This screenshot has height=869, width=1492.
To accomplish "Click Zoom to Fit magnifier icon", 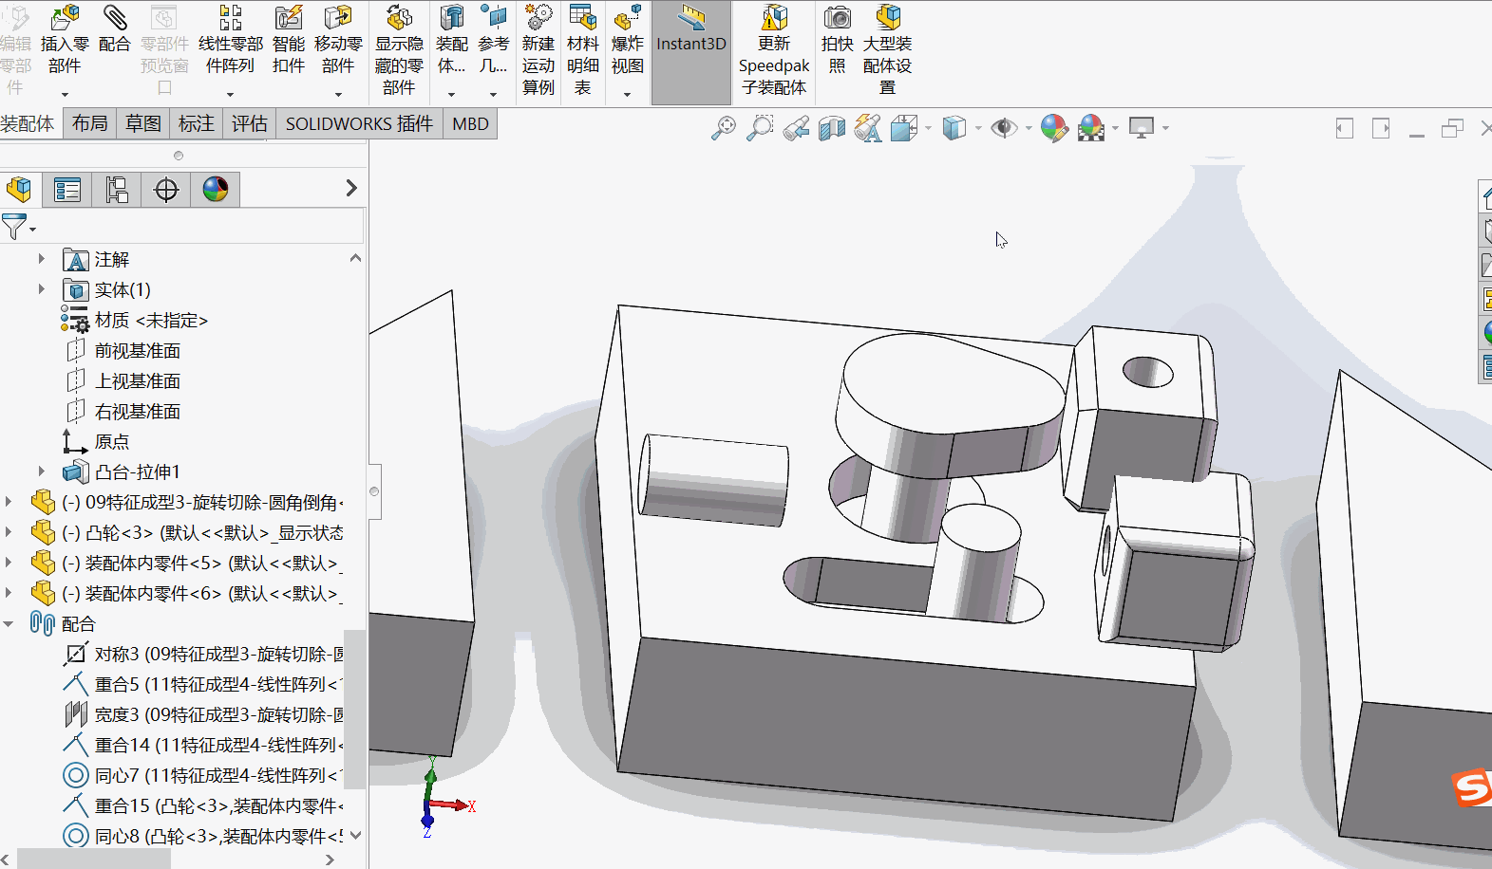I will (724, 127).
